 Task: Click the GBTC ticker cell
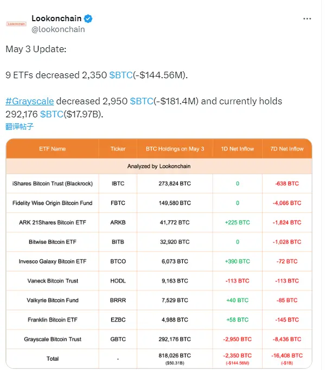(x=118, y=339)
